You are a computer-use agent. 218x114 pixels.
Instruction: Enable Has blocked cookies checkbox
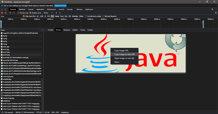(86, 16)
